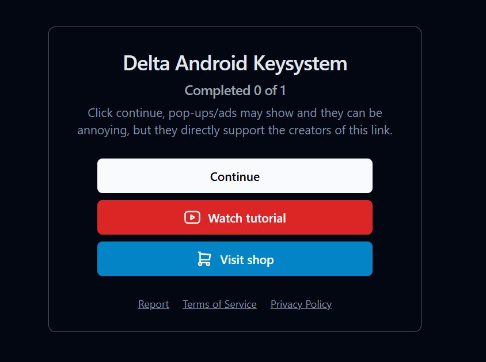
Task: Select the Completed 0 of 1 progress text
Action: [x=235, y=90]
